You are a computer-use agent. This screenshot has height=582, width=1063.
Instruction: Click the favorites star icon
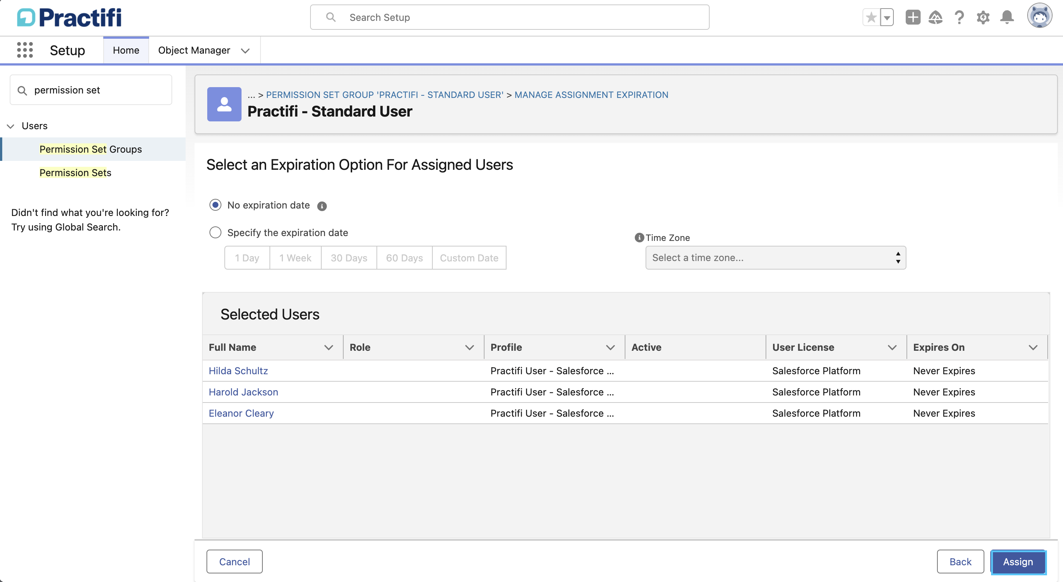click(x=871, y=17)
